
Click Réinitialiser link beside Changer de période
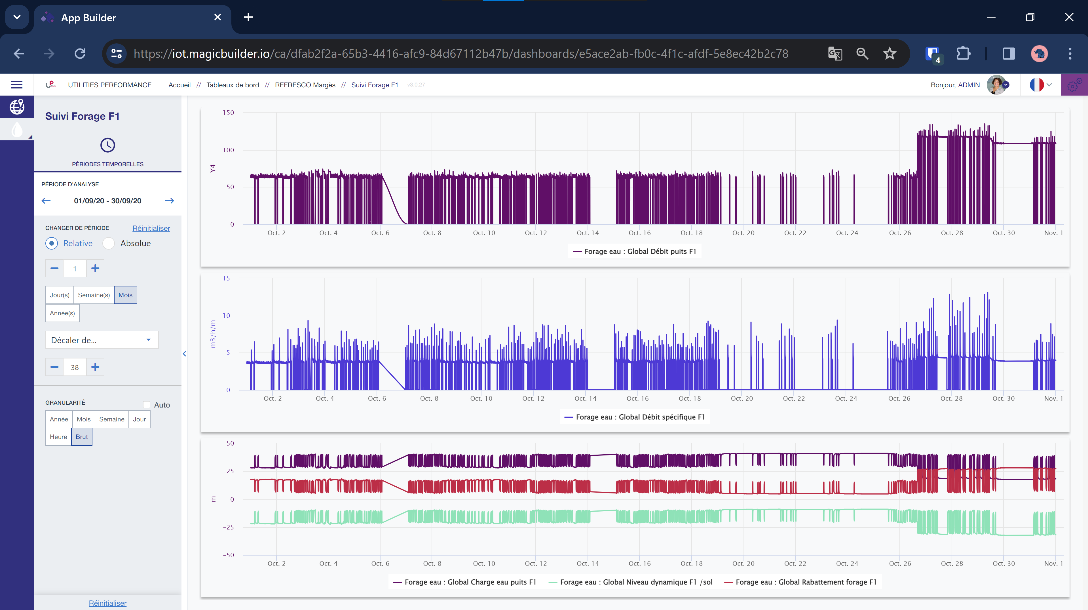tap(151, 228)
